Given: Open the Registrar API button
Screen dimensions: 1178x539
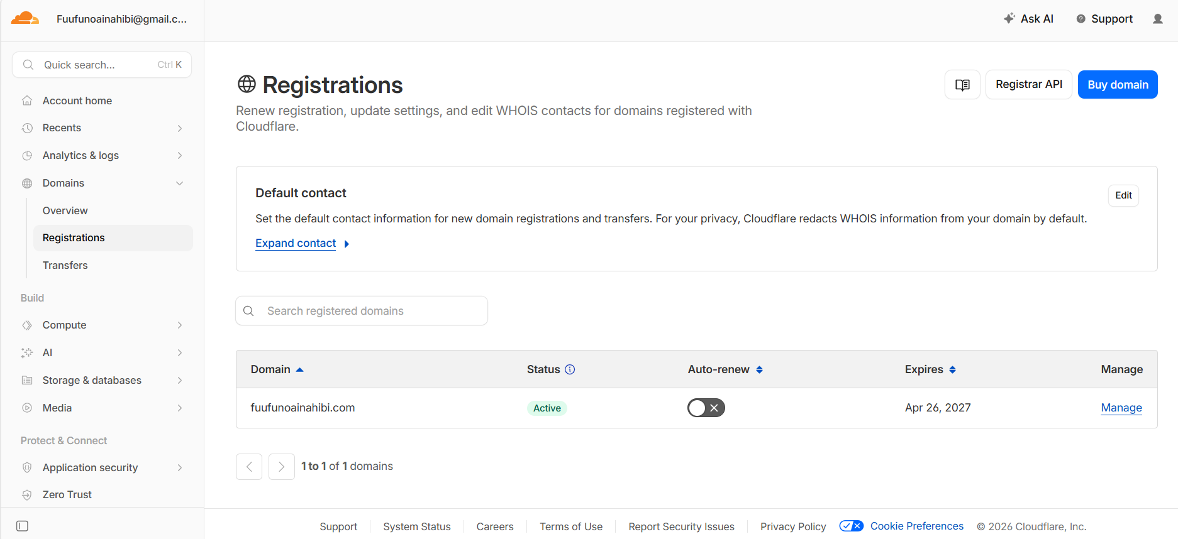Looking at the screenshot, I should pyautogui.click(x=1029, y=85).
